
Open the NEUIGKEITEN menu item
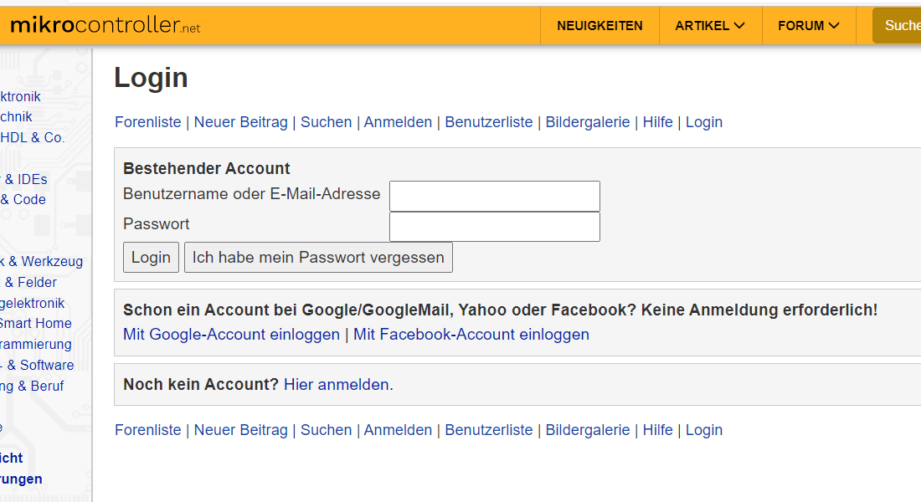click(x=599, y=26)
